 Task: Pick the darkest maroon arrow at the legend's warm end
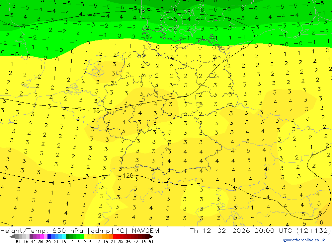point(151,237)
